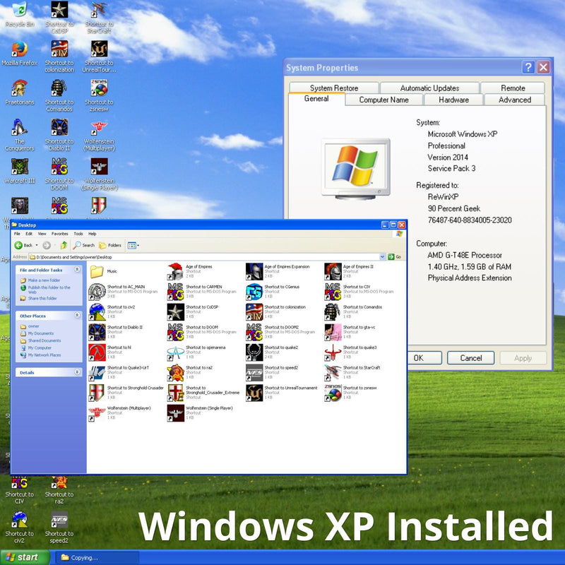Click the Go button beside address bar

coord(395,257)
